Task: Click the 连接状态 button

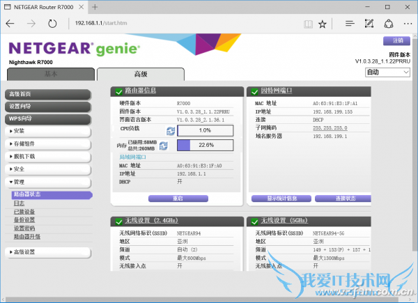Action: coord(343,199)
